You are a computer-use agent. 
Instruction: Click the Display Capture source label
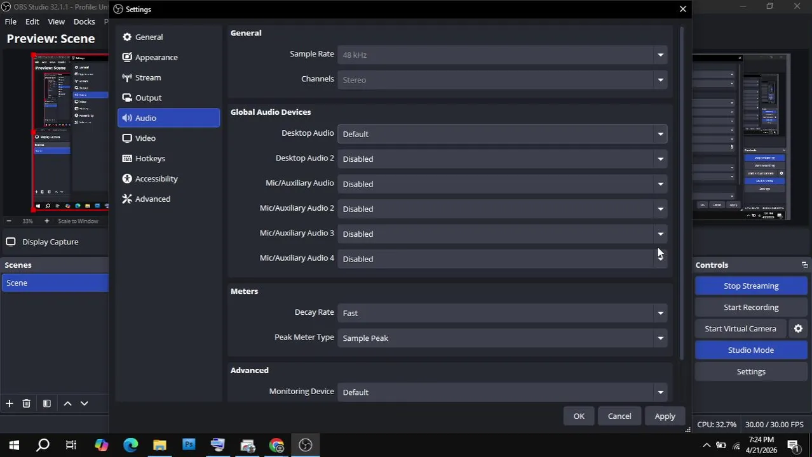[x=50, y=242]
